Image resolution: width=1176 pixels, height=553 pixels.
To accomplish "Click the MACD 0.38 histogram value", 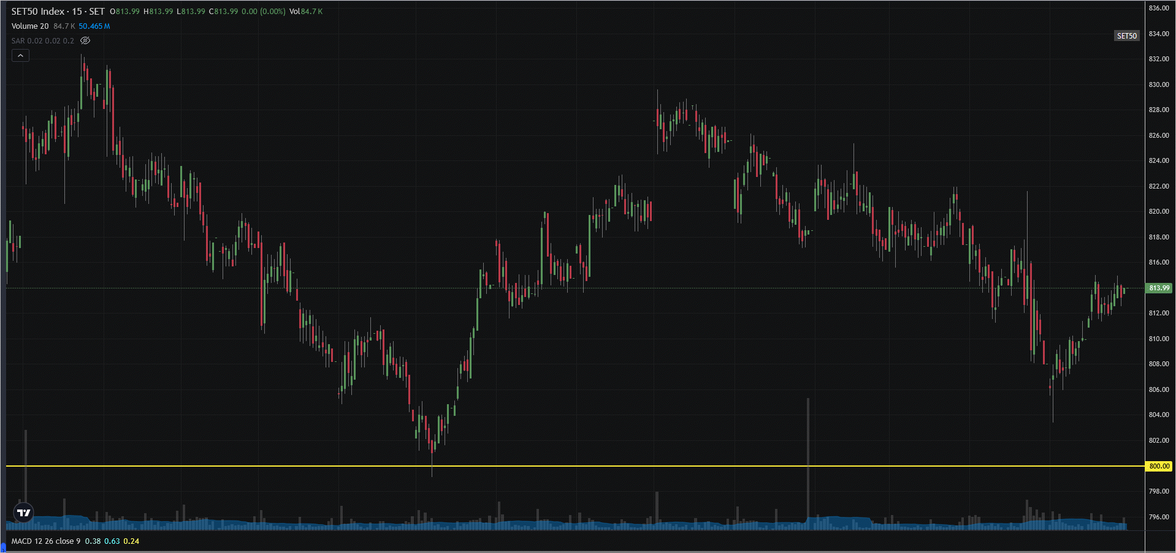I will pos(93,541).
